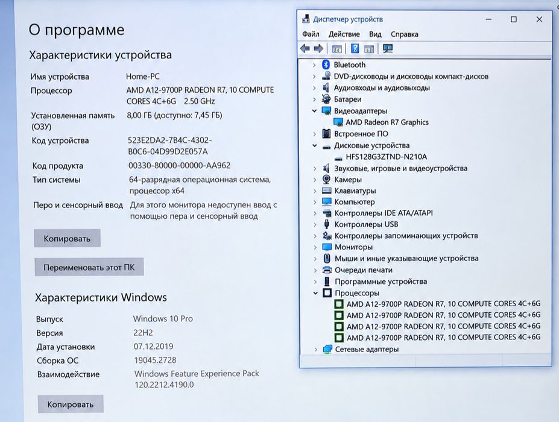This screenshot has height=422, width=559.
Task: Expand the Bluetooth tree node
Action: (x=314, y=65)
